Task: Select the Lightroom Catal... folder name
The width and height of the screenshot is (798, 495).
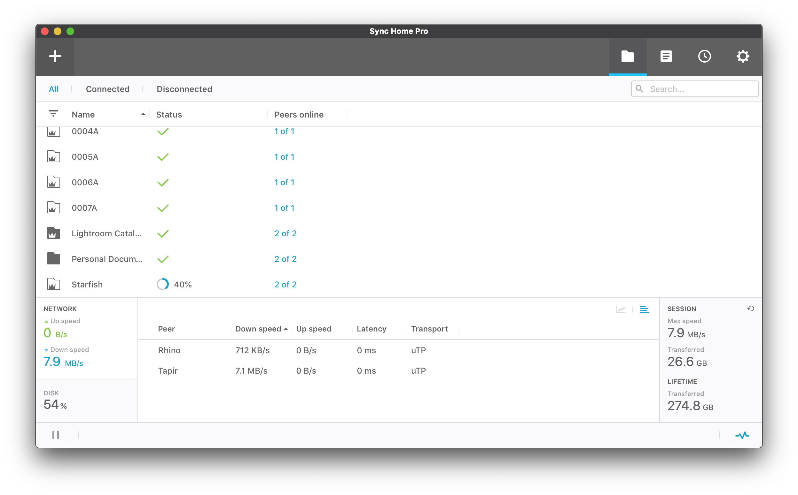Action: pyautogui.click(x=107, y=234)
